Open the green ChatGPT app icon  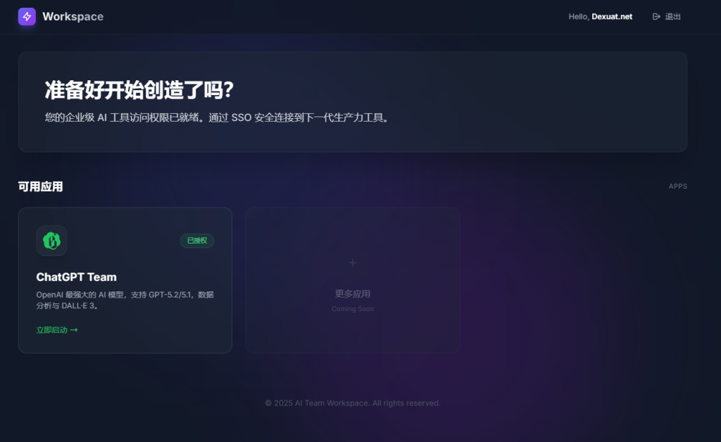51,241
